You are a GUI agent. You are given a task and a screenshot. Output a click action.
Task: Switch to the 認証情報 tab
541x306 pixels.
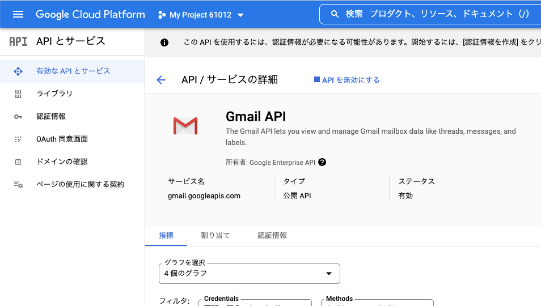point(272,235)
